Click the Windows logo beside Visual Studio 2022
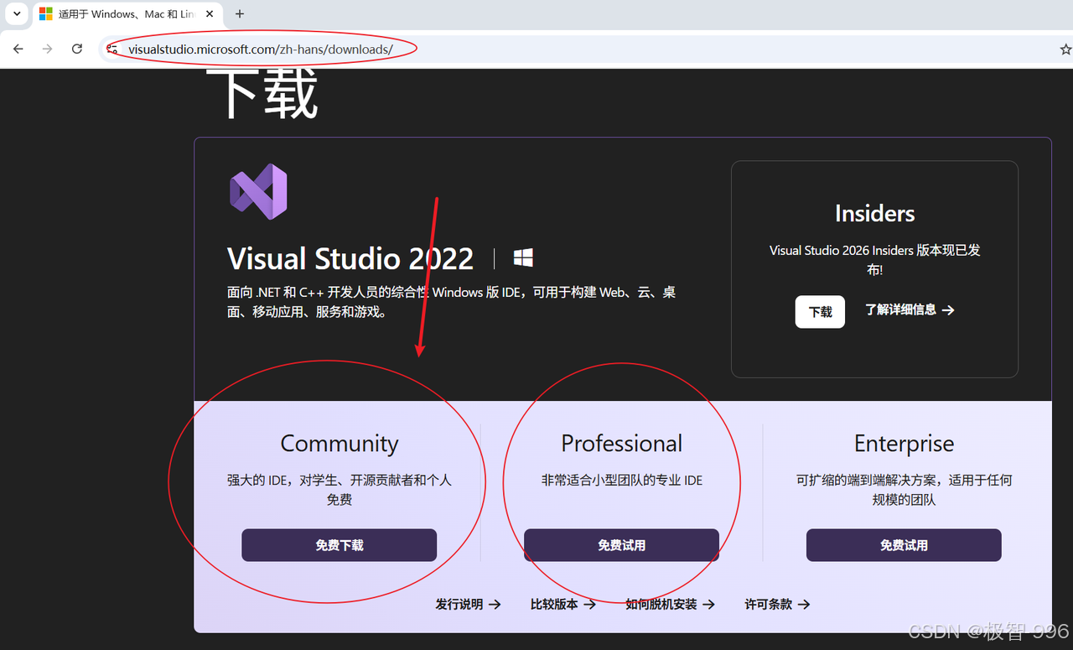 523,257
